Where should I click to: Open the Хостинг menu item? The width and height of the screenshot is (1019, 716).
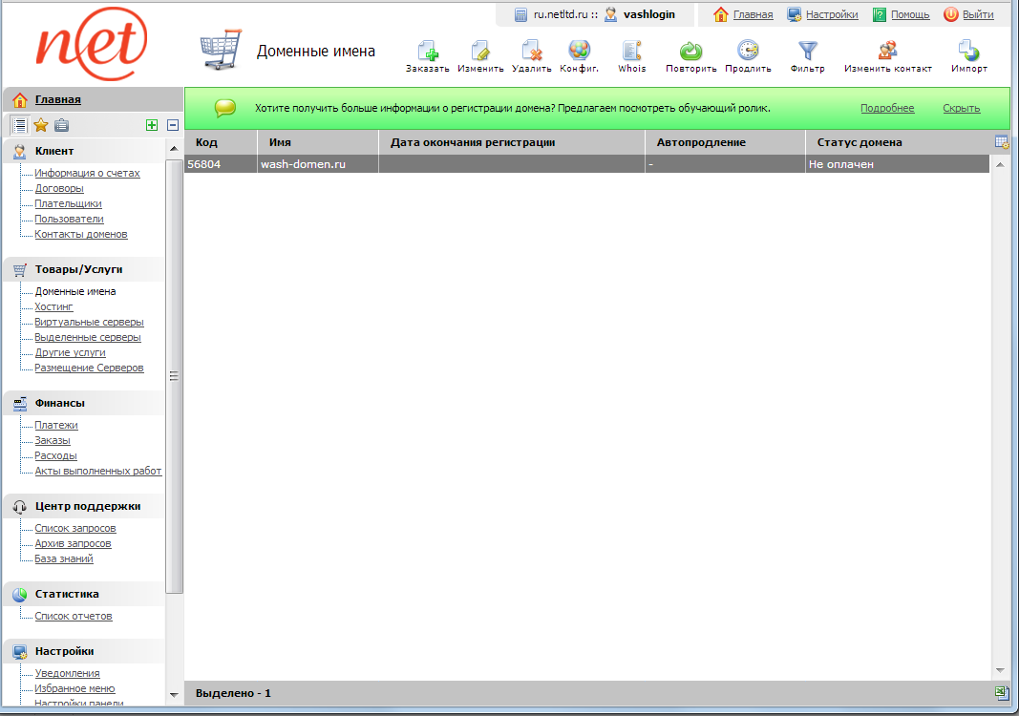[53, 306]
